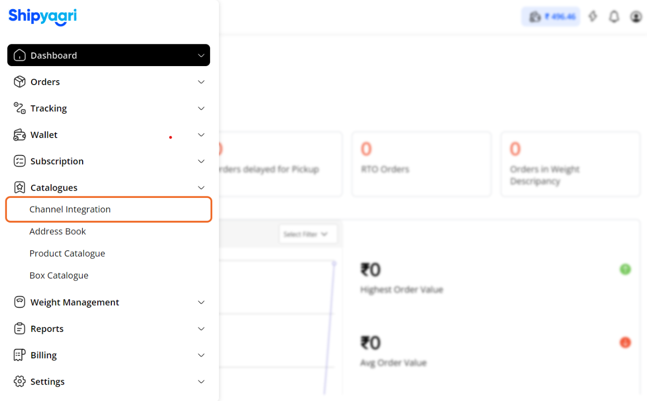Click the wallet balance button in header
Image resolution: width=647 pixels, height=401 pixels.
[551, 17]
